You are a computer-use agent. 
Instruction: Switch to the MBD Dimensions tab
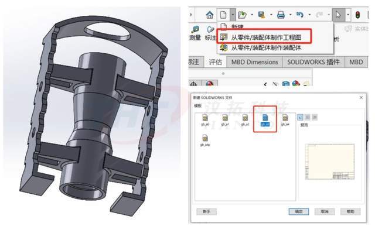pyautogui.click(x=254, y=62)
